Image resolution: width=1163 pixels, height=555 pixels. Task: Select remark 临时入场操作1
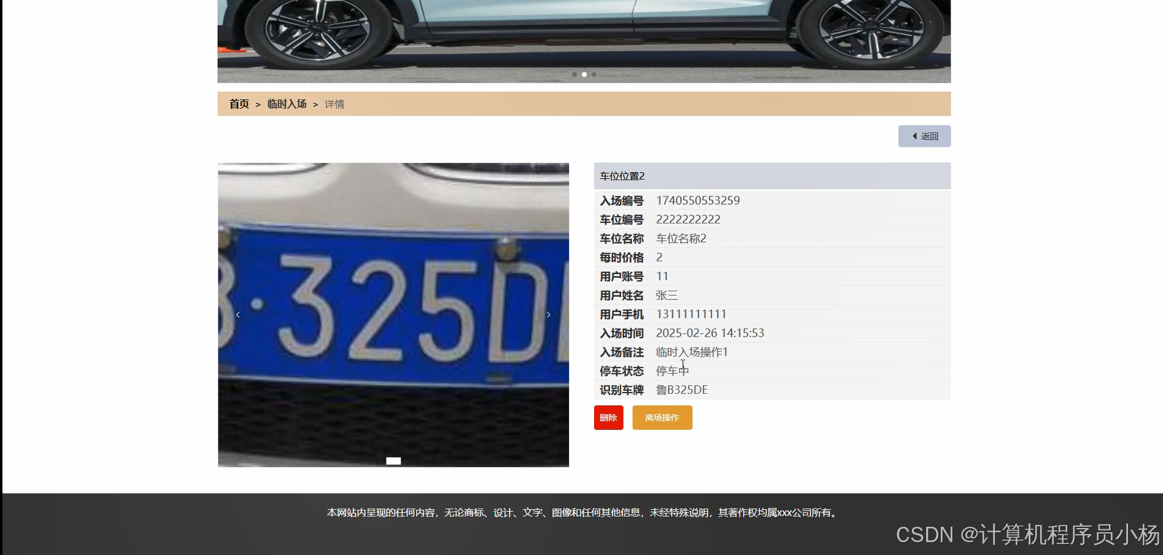tap(692, 352)
